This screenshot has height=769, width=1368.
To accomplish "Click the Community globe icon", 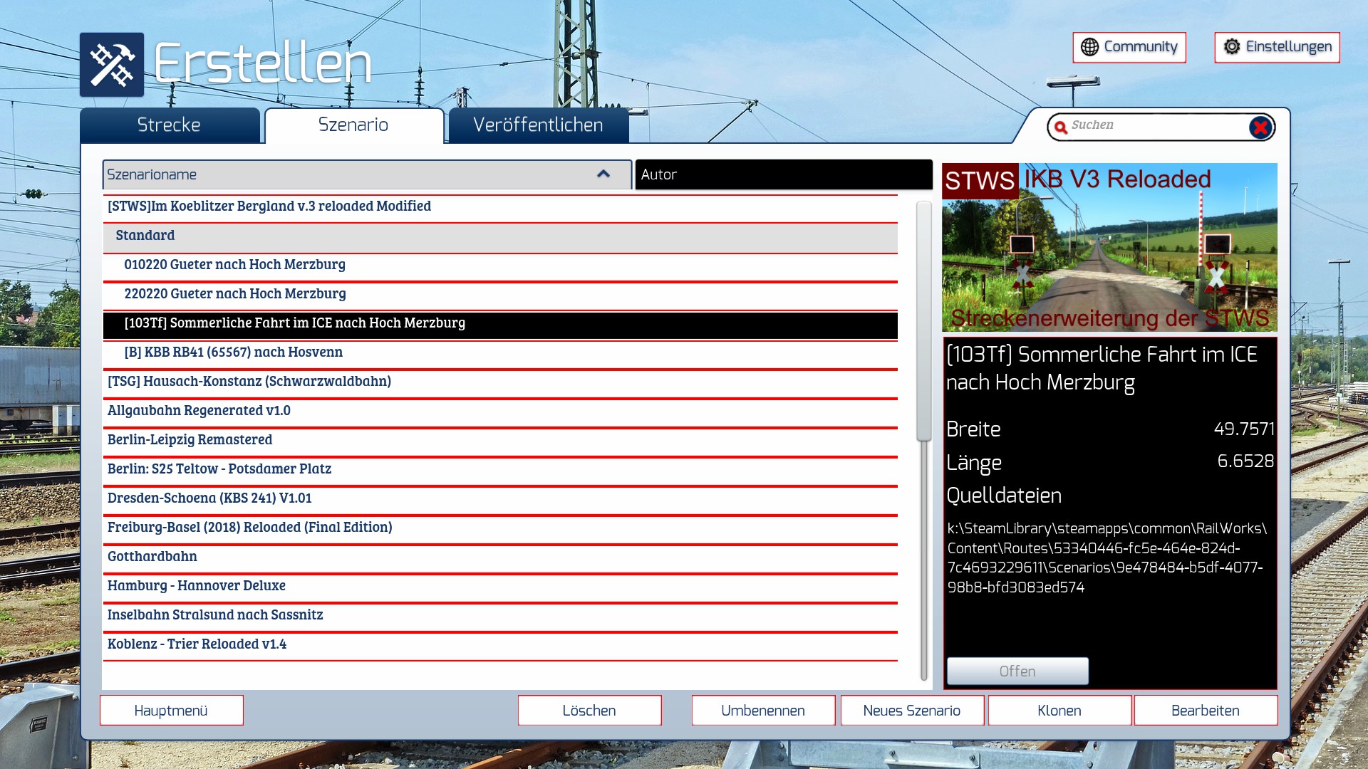I will 1089,47.
